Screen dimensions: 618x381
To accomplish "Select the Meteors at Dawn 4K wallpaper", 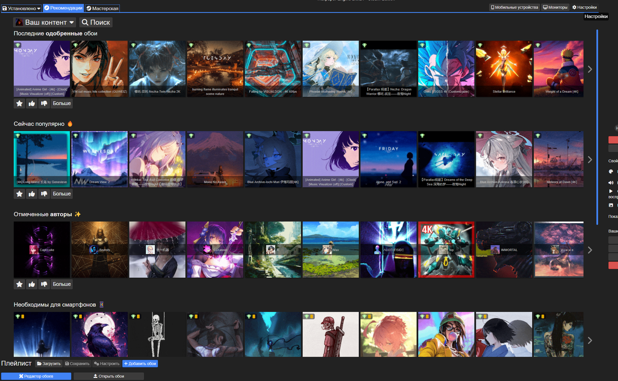I will click(x=559, y=160).
